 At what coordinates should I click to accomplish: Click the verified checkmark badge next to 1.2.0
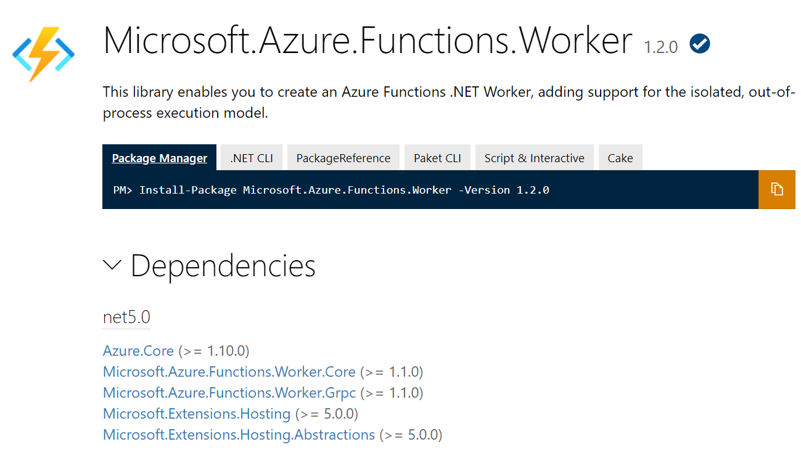pyautogui.click(x=700, y=44)
